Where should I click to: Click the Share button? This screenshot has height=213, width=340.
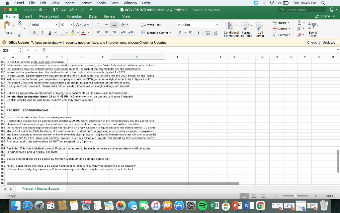pos(322,16)
